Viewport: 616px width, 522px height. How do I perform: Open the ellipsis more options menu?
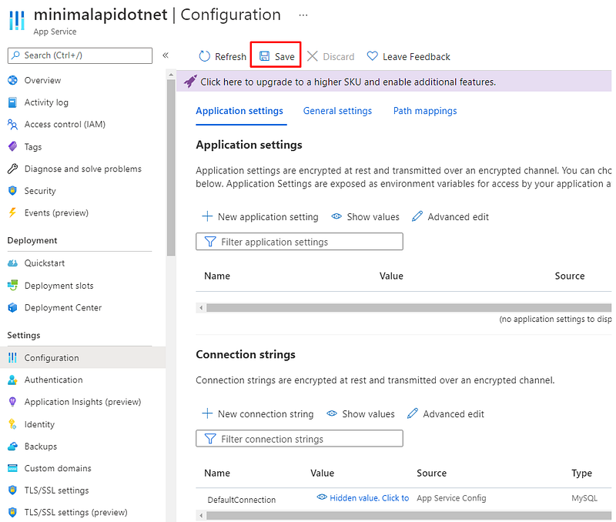pos(303,15)
